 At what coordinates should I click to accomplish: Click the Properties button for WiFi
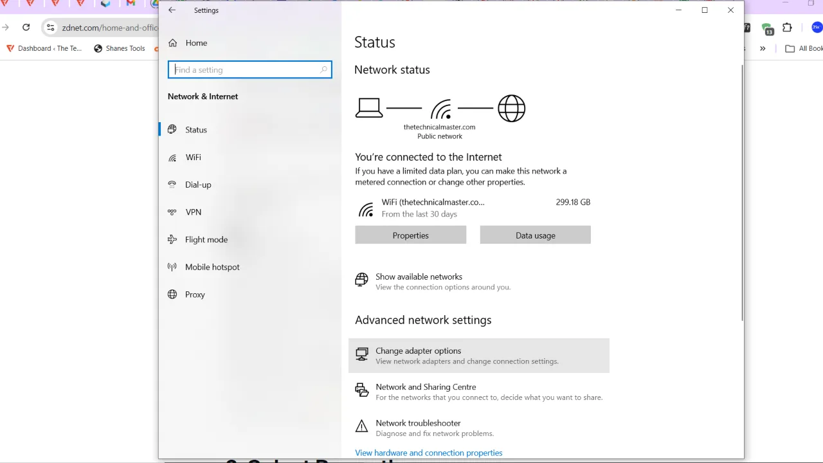pyautogui.click(x=410, y=235)
